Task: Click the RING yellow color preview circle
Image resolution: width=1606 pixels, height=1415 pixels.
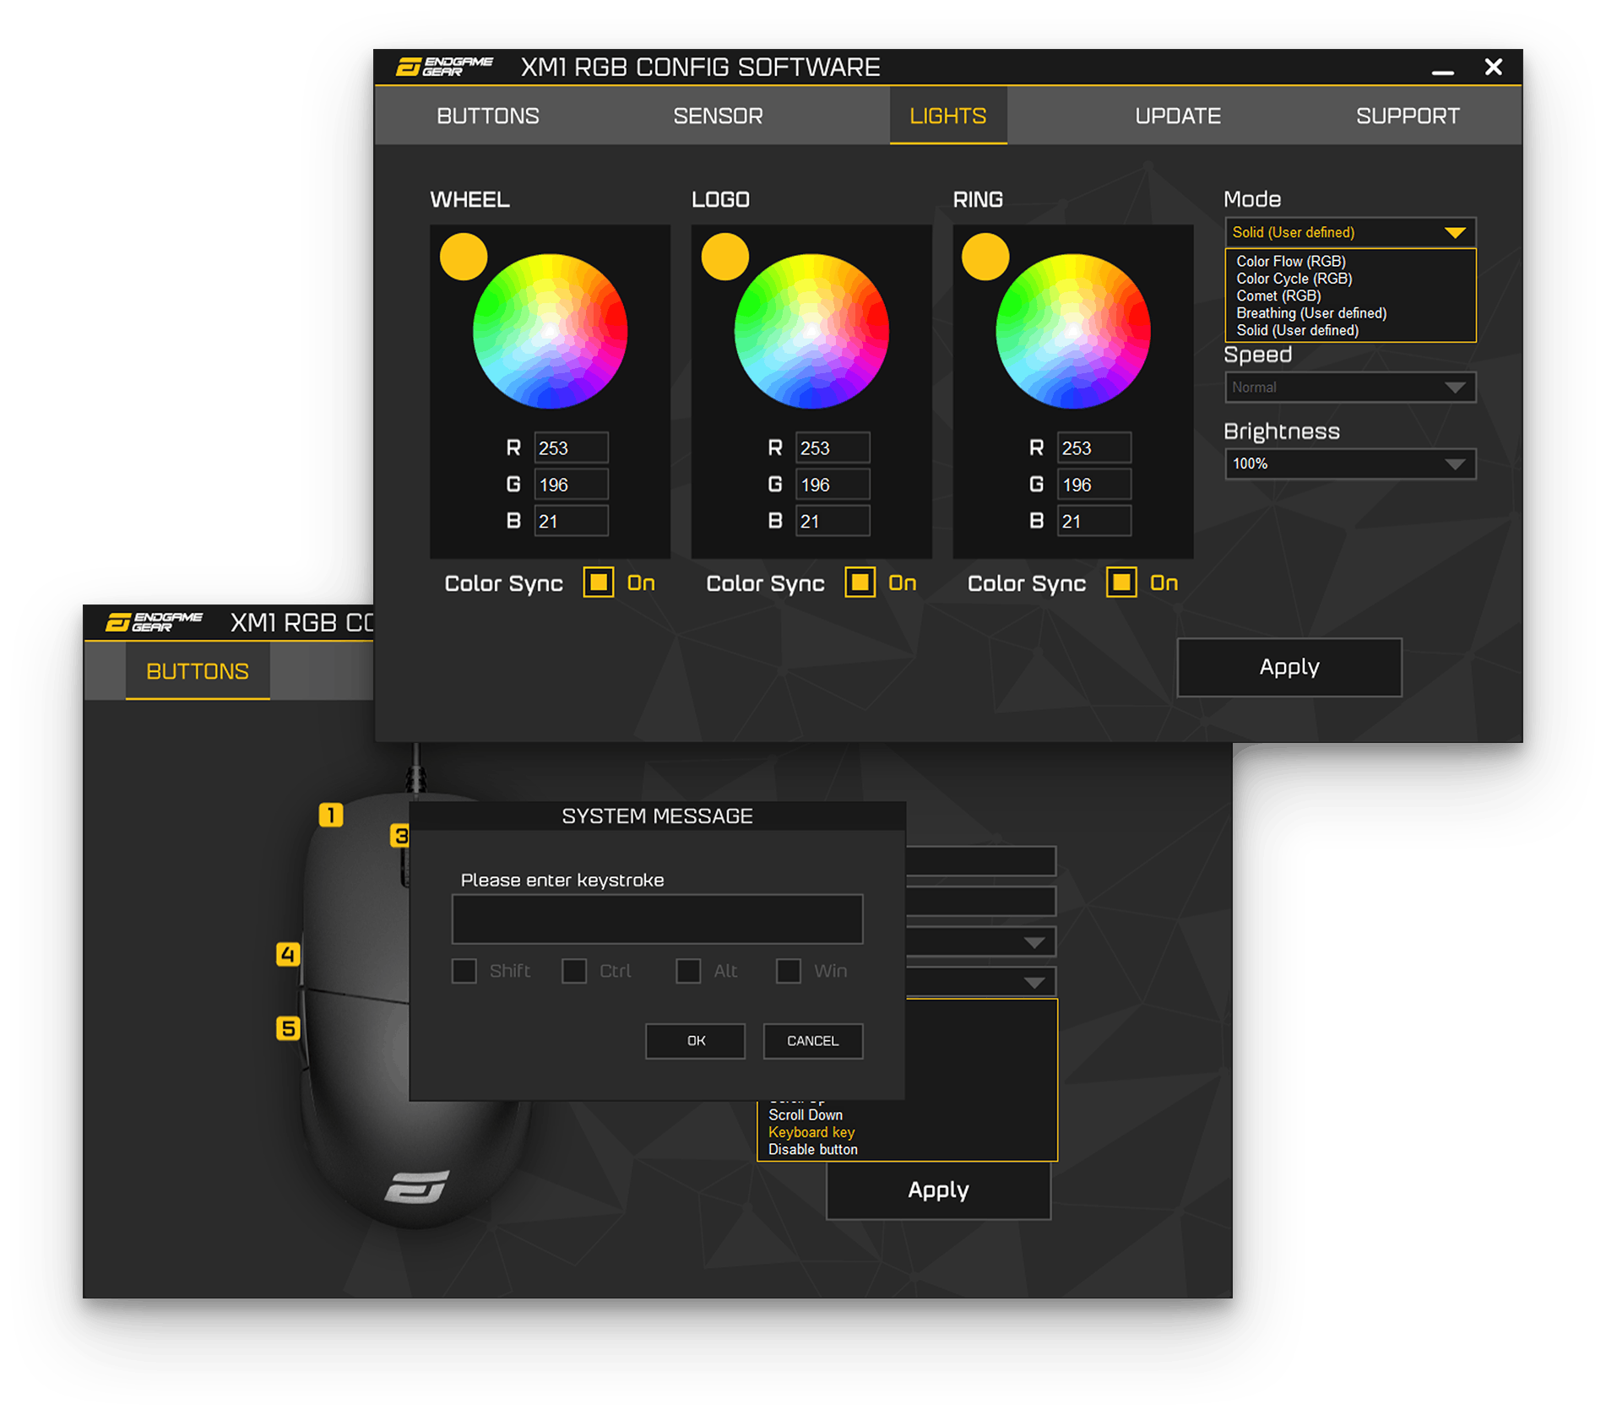Action: 985,257
